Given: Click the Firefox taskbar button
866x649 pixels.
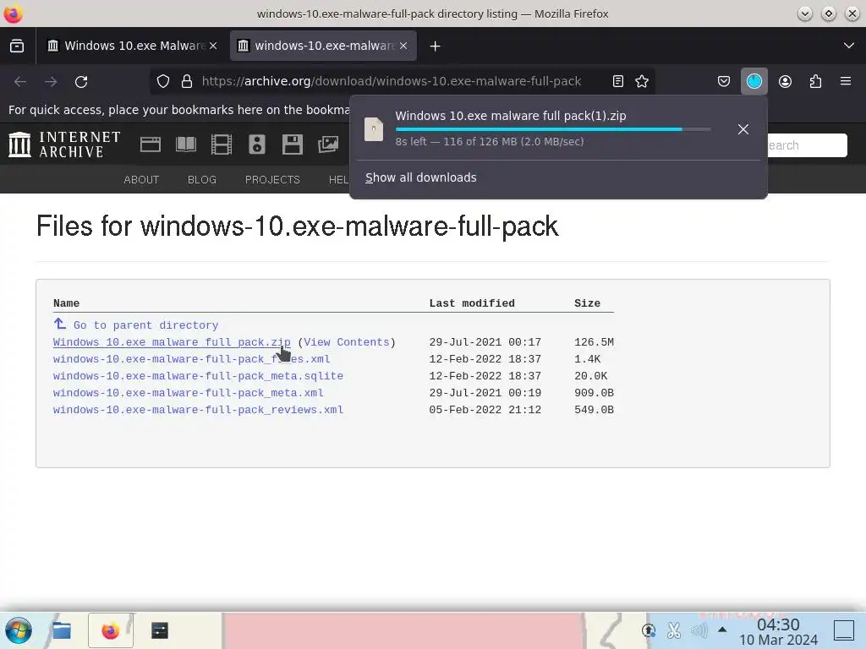Looking at the screenshot, I should (x=111, y=630).
